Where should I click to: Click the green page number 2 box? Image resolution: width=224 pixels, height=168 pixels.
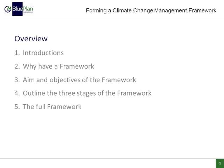pos(220,163)
